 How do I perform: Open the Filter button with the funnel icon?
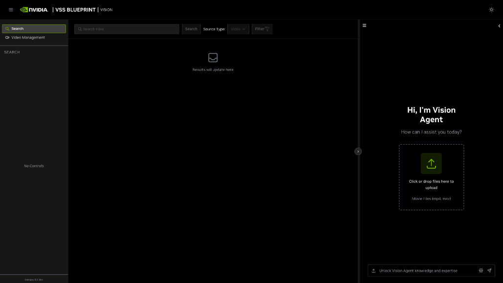[x=262, y=29]
